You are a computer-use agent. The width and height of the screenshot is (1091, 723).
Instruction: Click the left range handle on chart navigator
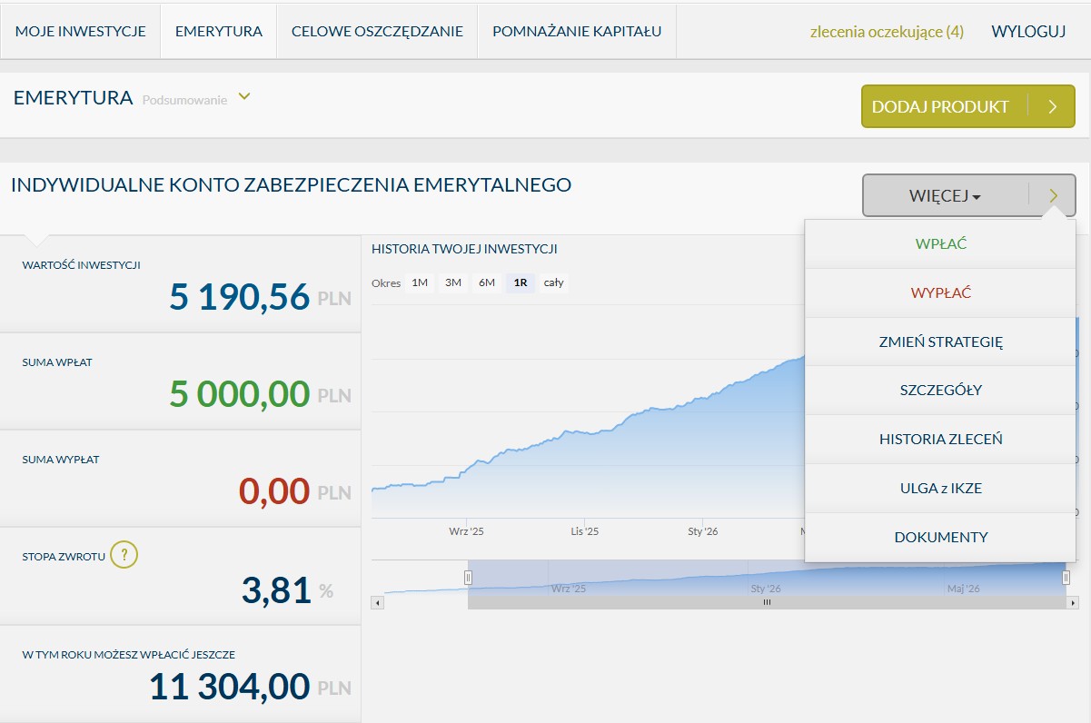[x=469, y=577]
